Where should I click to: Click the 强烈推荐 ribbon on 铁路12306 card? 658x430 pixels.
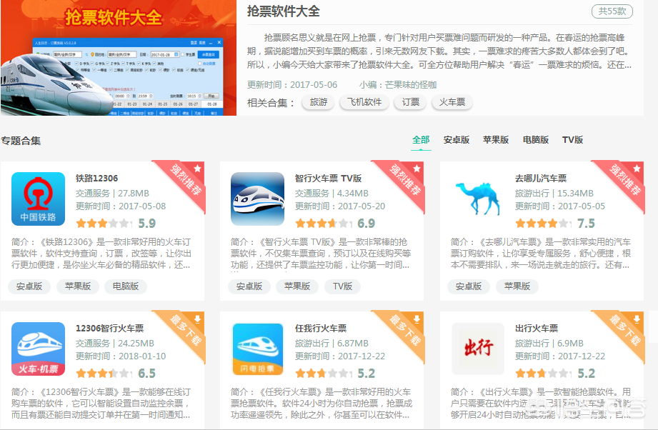coord(184,181)
